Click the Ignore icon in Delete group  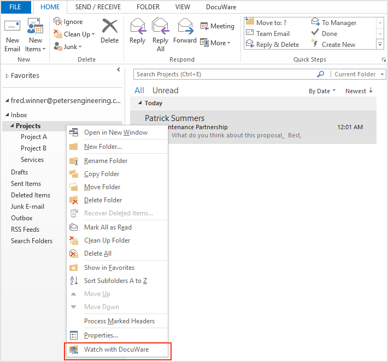pyautogui.click(x=58, y=22)
